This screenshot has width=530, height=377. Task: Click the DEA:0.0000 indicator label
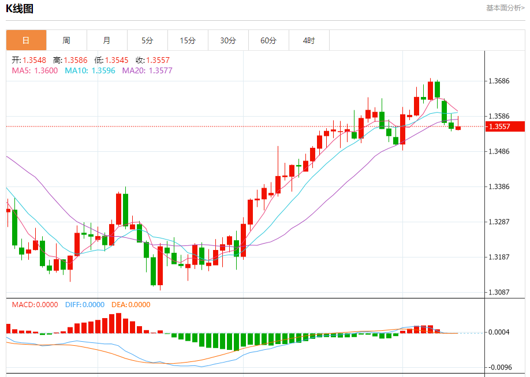point(131,305)
